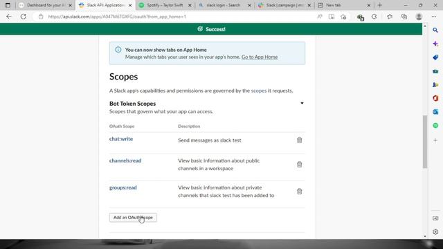Screen dimensions: 443x249
Task: Add a sidebar app with plus icon
Action: point(435,140)
